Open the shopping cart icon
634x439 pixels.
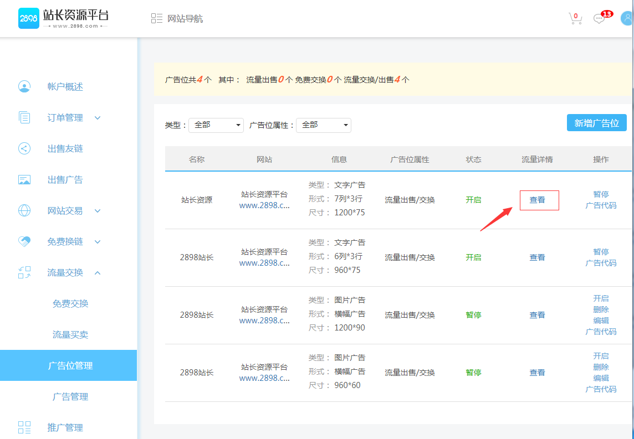[575, 19]
